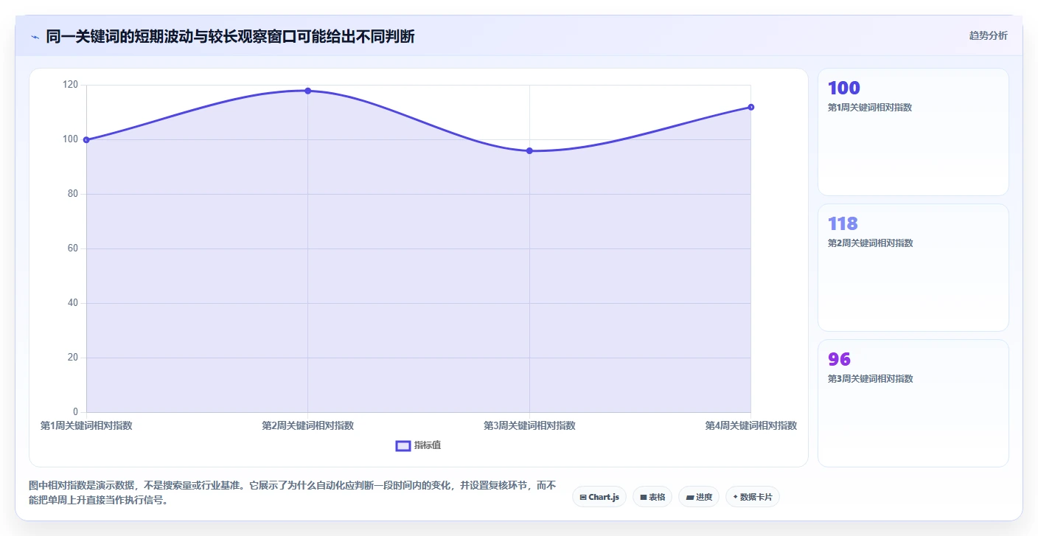The width and height of the screenshot is (1038, 536).
Task: Select the 数据卡片 chip
Action: tap(753, 497)
